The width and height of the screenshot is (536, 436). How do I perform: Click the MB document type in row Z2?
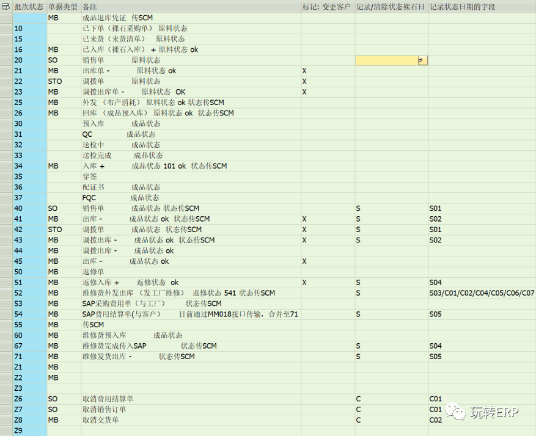[x=53, y=377]
